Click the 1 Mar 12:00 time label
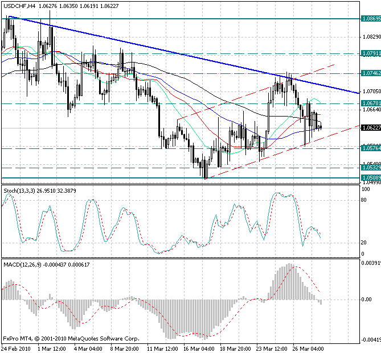Image resolution: width=381 pixels, height=353 pixels. [51, 349]
